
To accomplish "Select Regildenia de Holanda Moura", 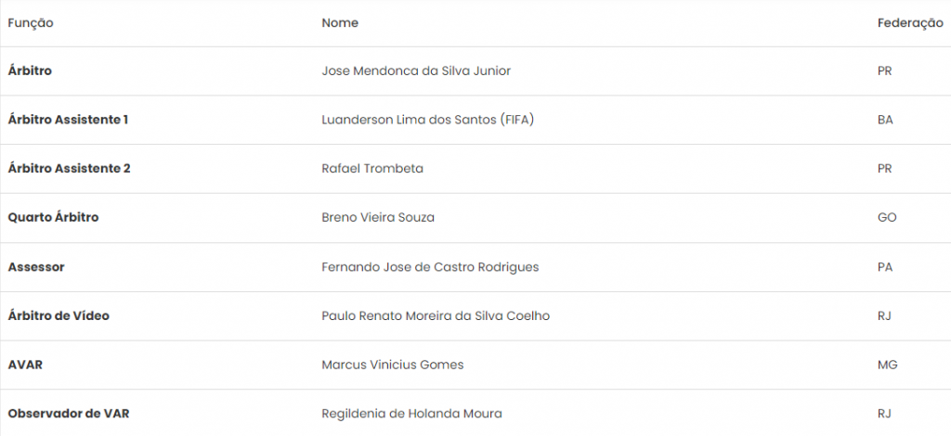I will (x=412, y=414).
